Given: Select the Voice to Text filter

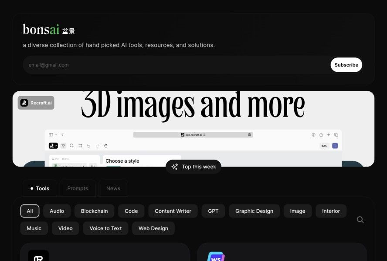Looking at the screenshot, I should tap(105, 228).
